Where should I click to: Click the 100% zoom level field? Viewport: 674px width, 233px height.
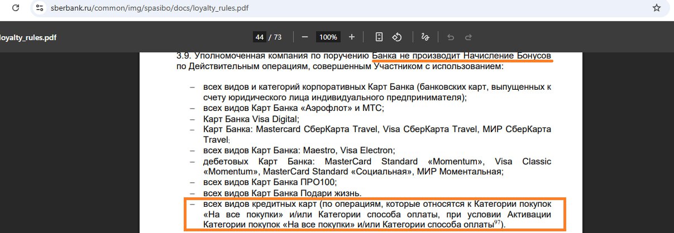pyautogui.click(x=328, y=37)
